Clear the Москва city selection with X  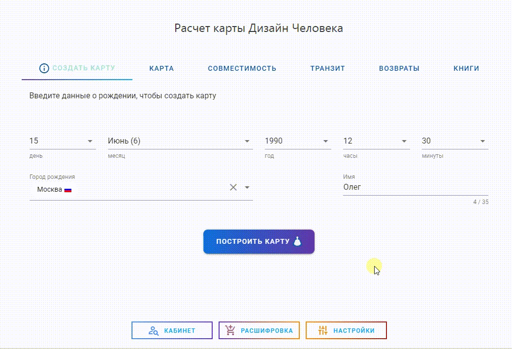click(x=233, y=187)
